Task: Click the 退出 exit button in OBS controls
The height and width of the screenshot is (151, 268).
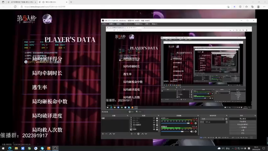Action: tap(243, 133)
